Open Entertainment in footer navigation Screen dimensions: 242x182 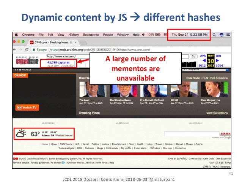[119, 144]
